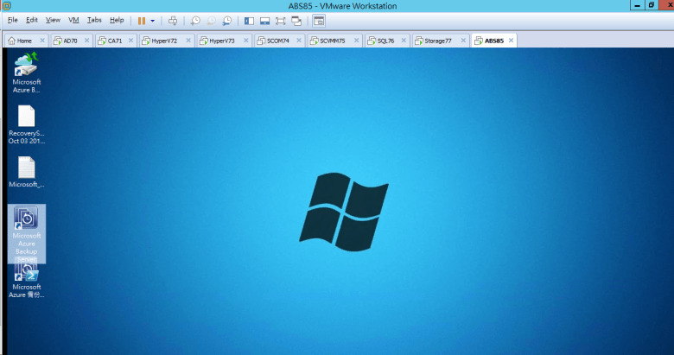Open the Tabs menu
The image size is (674, 355).
coord(94,20)
